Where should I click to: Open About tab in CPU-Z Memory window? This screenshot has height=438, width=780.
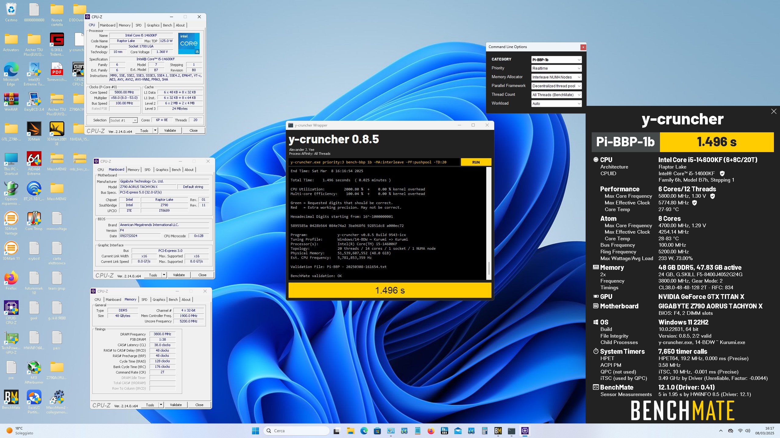click(186, 300)
